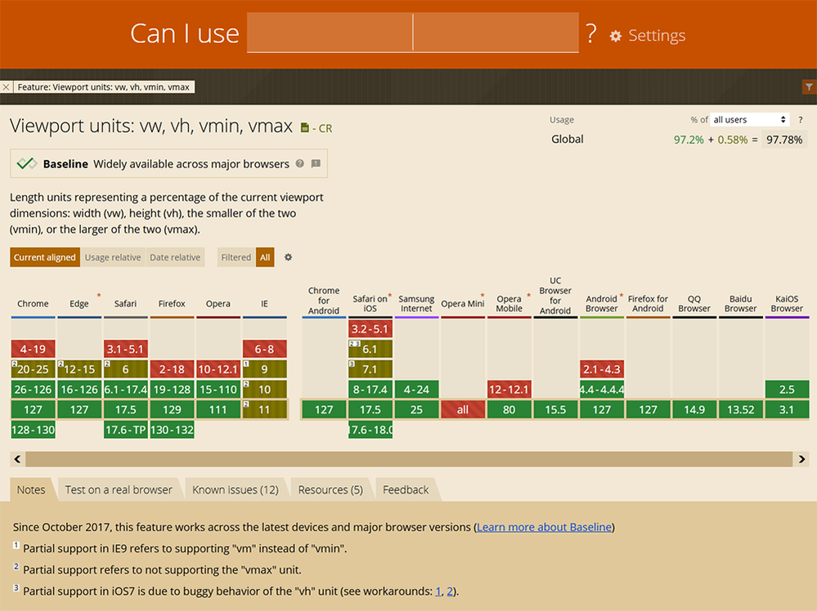This screenshot has width=817, height=611.
Task: Click the Chrome for Android header
Action: 324,301
